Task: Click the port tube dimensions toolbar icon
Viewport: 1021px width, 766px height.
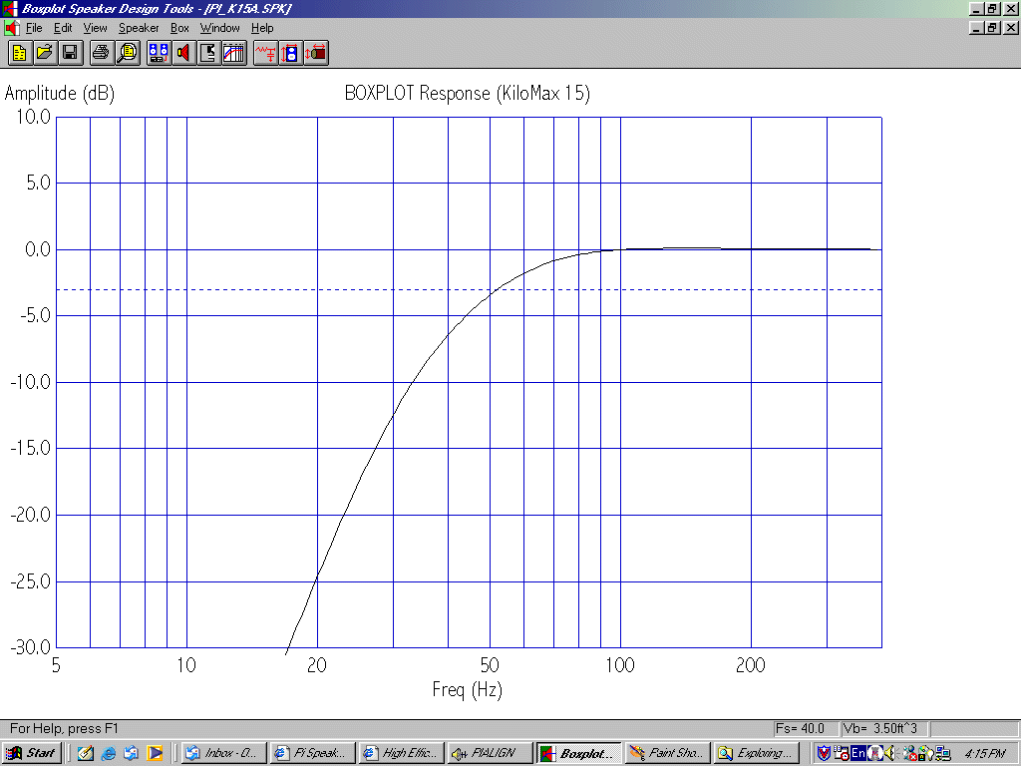Action: coord(316,53)
